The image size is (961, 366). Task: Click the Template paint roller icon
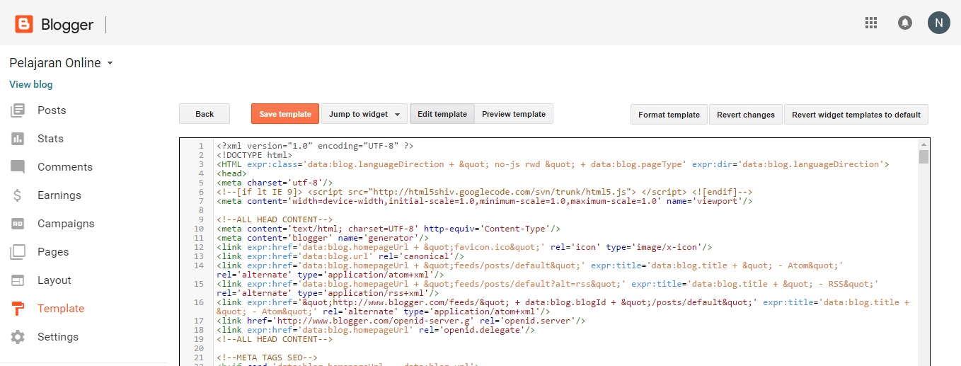click(18, 309)
